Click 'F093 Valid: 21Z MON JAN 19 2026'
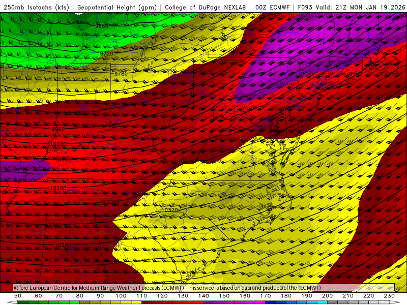The width and height of the screenshot is (407, 305). coord(352,7)
